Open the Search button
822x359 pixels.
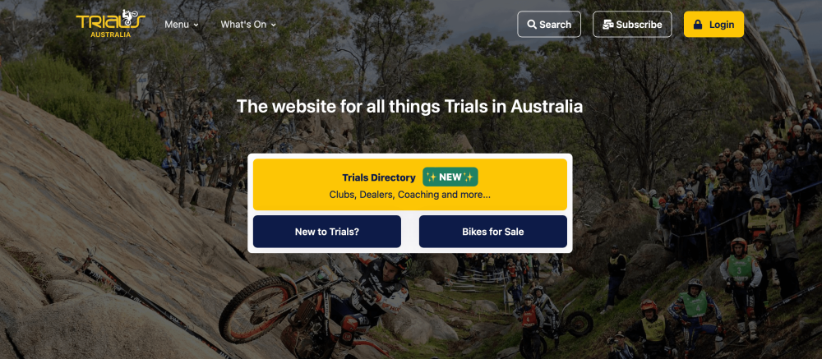click(549, 24)
